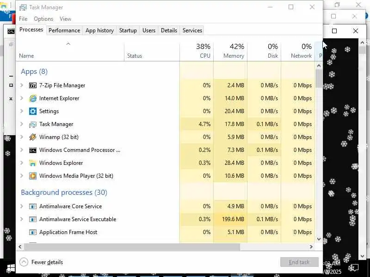Click the horizontal scroll left arrow
This screenshot has width=370, height=277.
[x=20, y=247]
